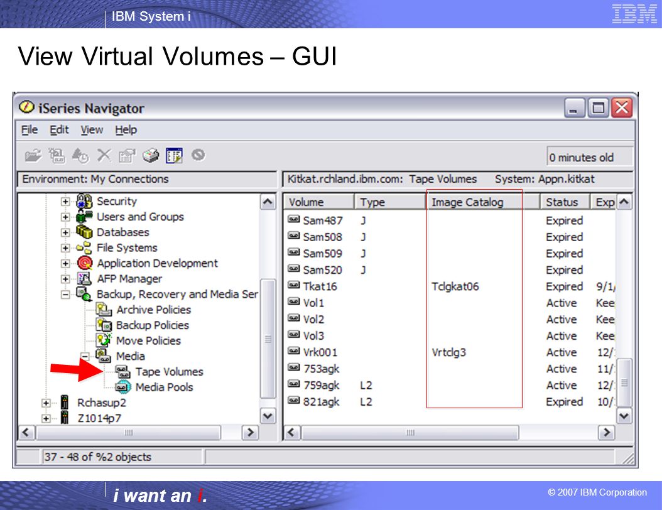Maximize the iSeries Navigator window
Viewport: 662px width, 510px height.
(x=598, y=108)
